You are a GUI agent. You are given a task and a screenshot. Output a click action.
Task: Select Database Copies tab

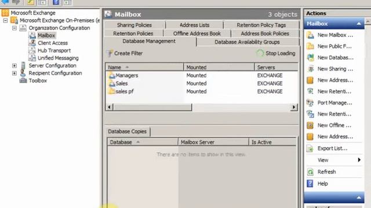128,132
